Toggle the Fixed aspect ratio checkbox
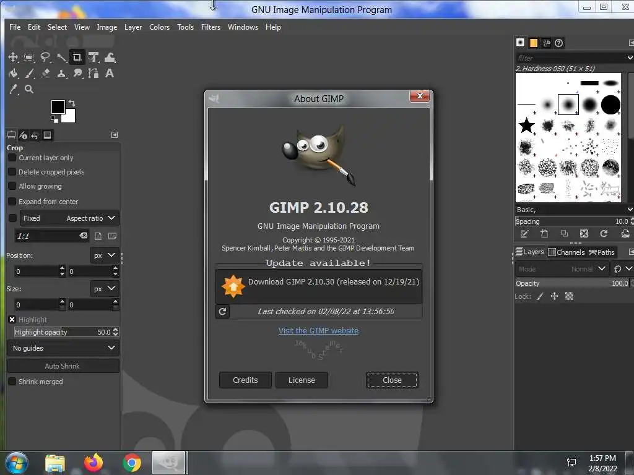 [x=12, y=218]
